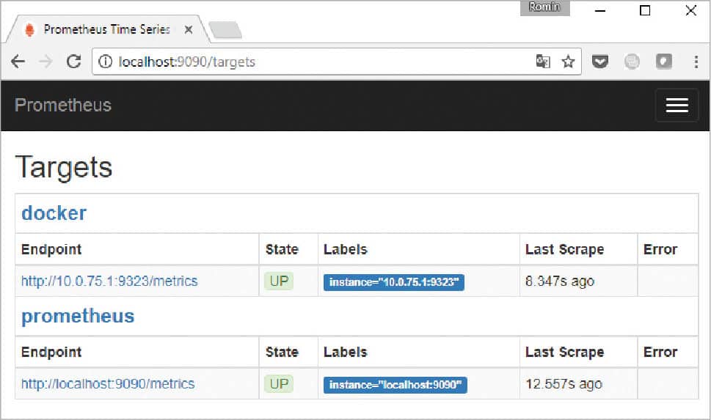Click the browser back arrow
Image resolution: width=711 pixels, height=420 pixels.
(x=18, y=62)
